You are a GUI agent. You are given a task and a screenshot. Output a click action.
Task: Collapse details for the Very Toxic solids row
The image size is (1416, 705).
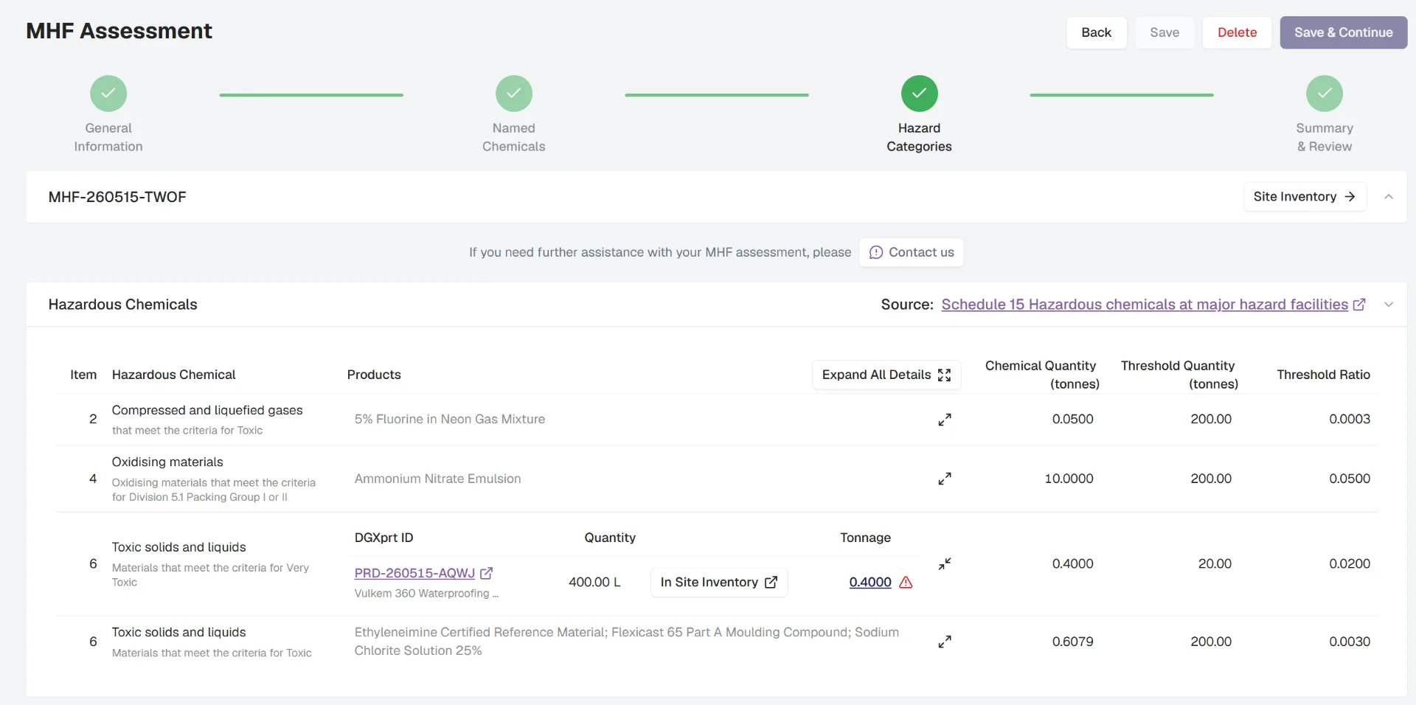pos(945,564)
